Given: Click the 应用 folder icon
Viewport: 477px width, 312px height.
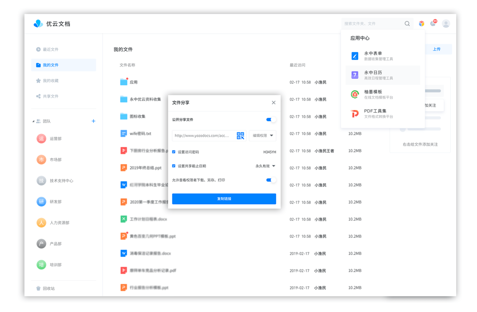Looking at the screenshot, I should [123, 82].
